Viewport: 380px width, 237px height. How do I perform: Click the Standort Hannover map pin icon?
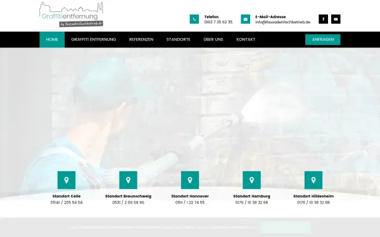pos(190,180)
